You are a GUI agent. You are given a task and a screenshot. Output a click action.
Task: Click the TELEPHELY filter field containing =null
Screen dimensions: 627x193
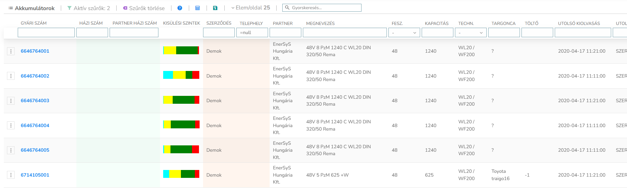(x=252, y=33)
